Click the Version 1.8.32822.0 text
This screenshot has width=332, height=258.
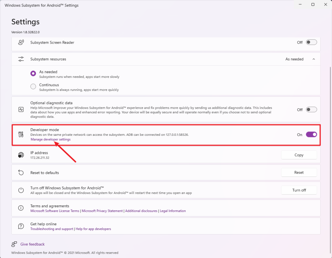pos(26,32)
